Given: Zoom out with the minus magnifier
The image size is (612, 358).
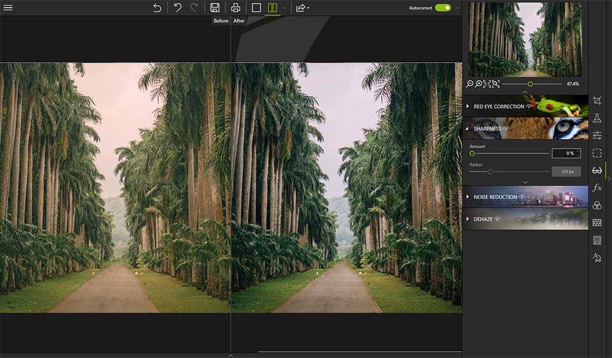Looking at the screenshot, I should point(470,84).
